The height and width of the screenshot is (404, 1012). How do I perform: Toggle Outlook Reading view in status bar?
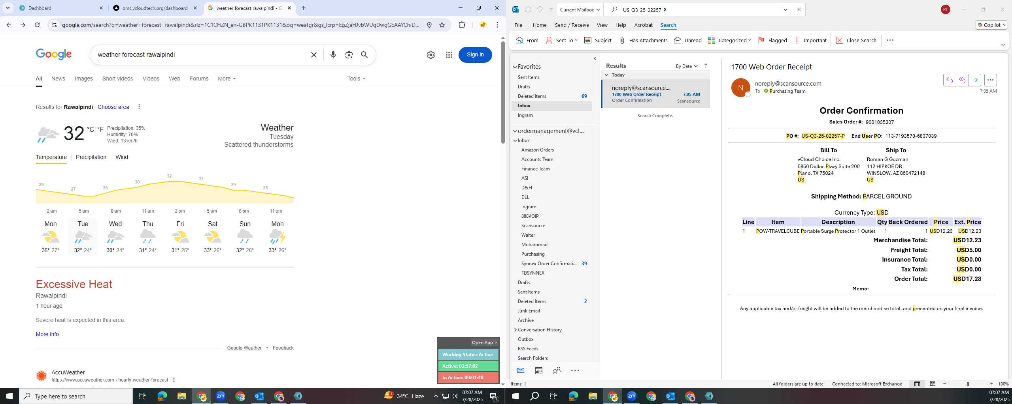933,384
